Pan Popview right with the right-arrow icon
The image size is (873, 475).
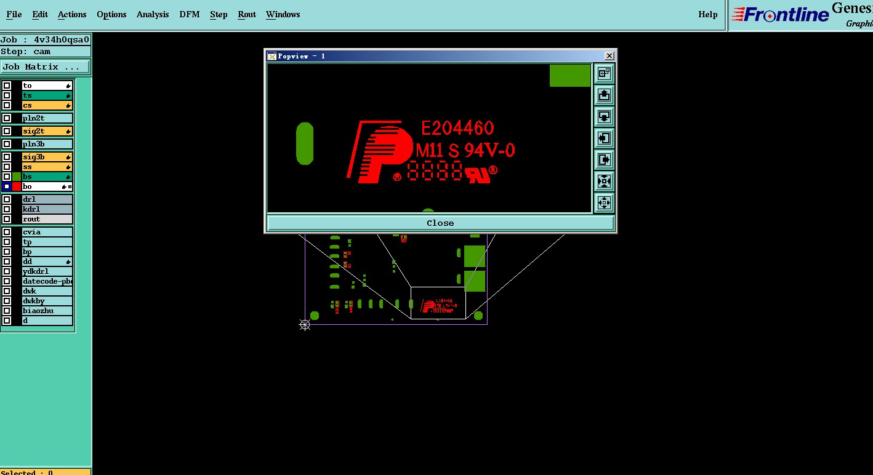[x=604, y=159]
